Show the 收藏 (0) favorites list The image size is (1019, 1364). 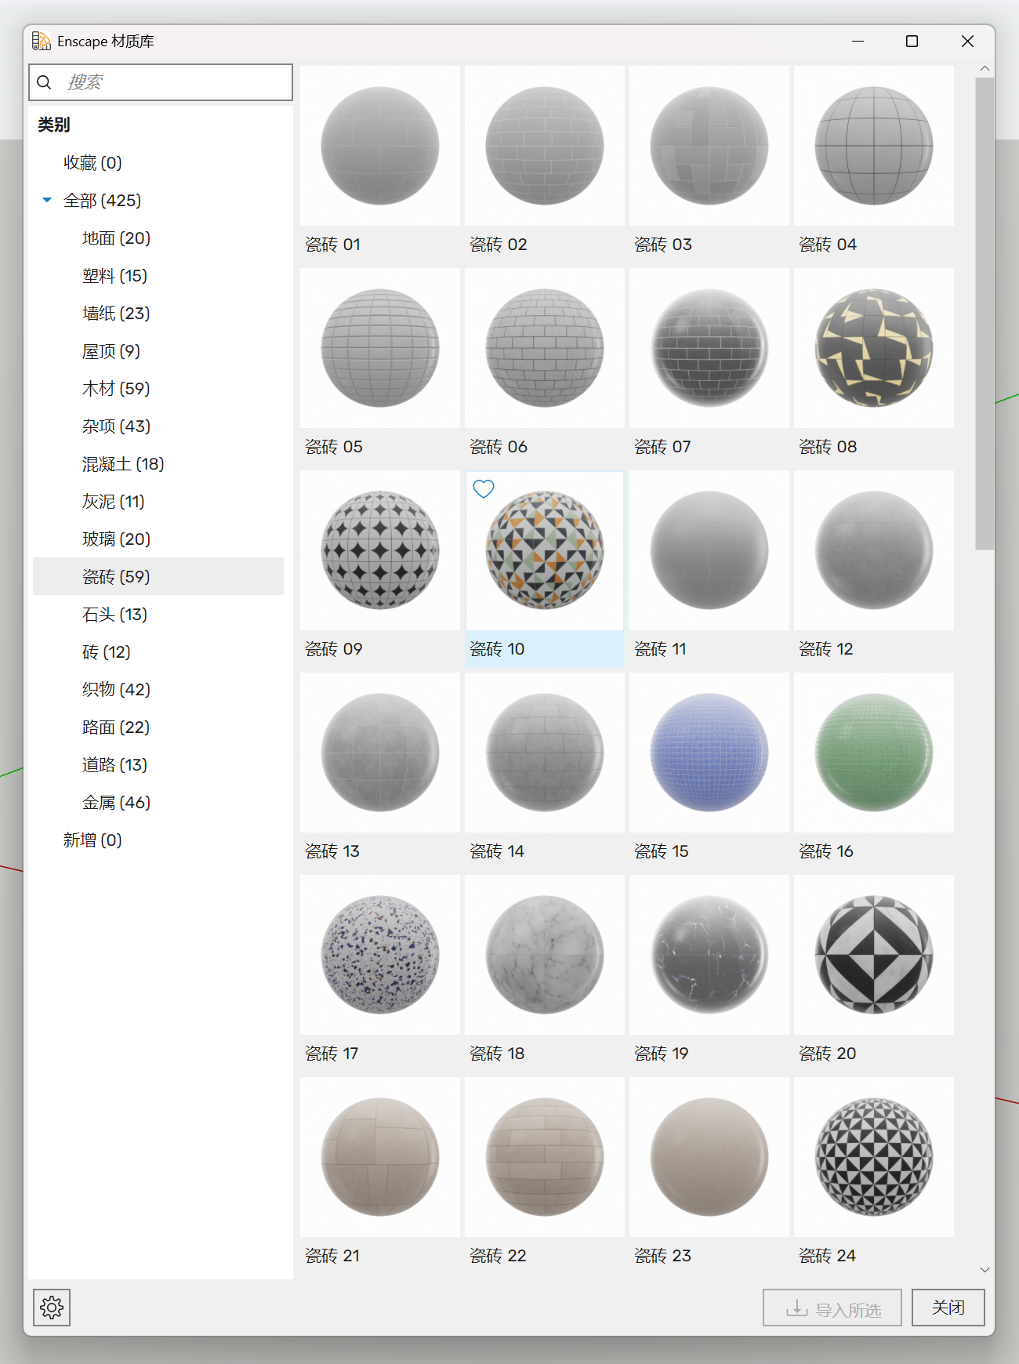click(92, 163)
